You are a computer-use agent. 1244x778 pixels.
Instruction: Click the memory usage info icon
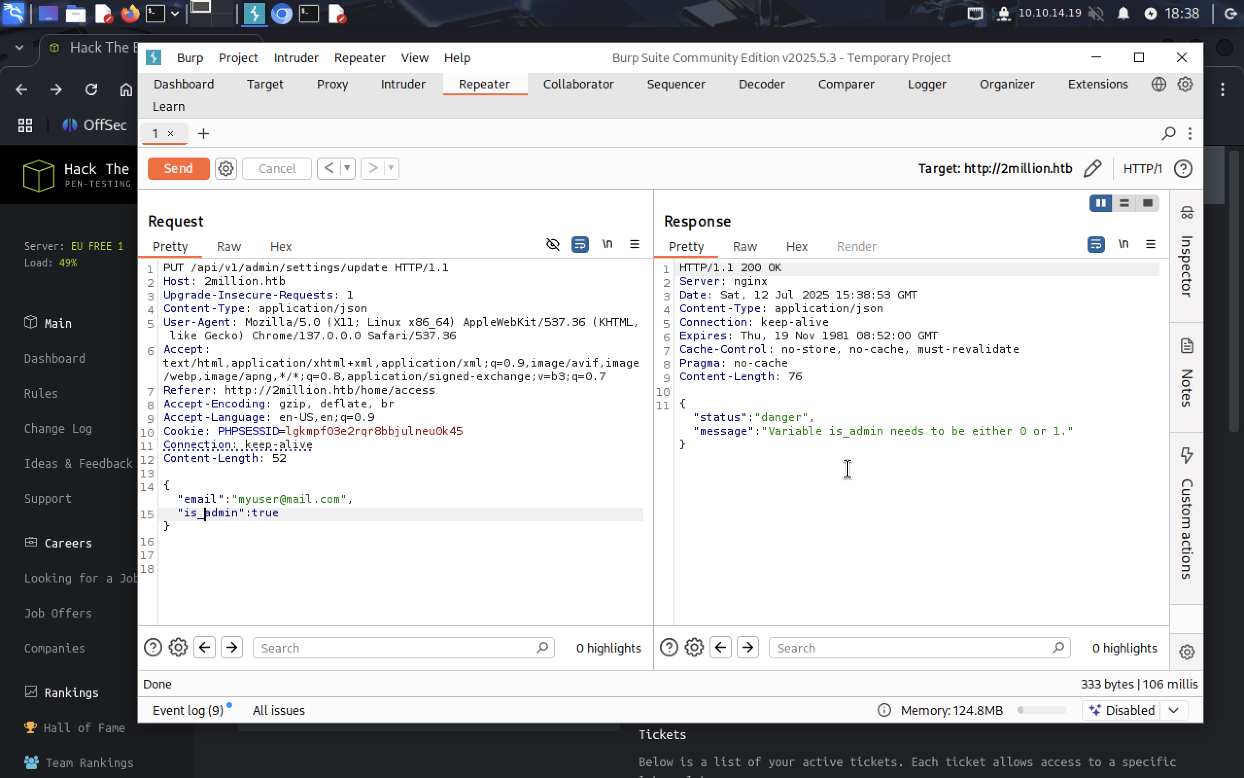point(884,710)
